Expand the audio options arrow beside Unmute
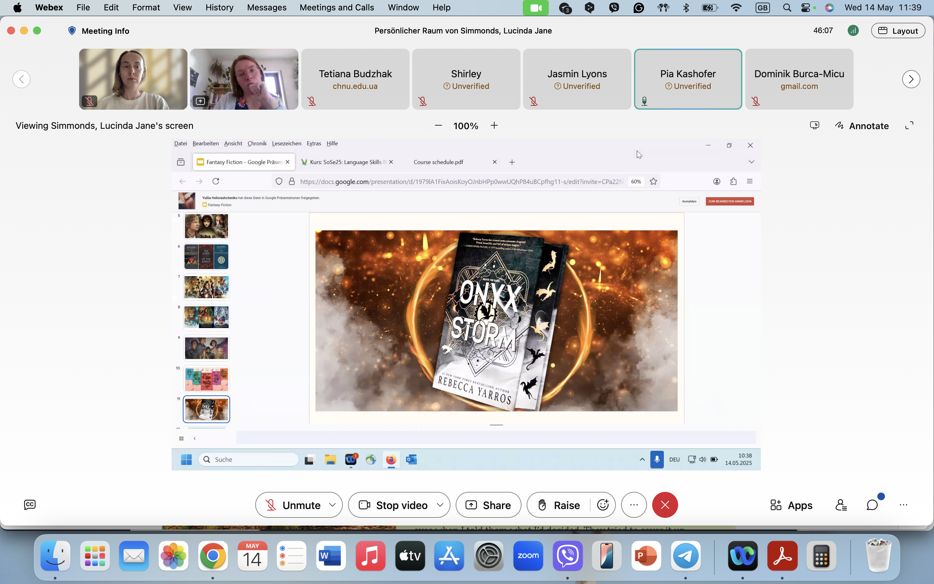The image size is (934, 584). [x=332, y=505]
